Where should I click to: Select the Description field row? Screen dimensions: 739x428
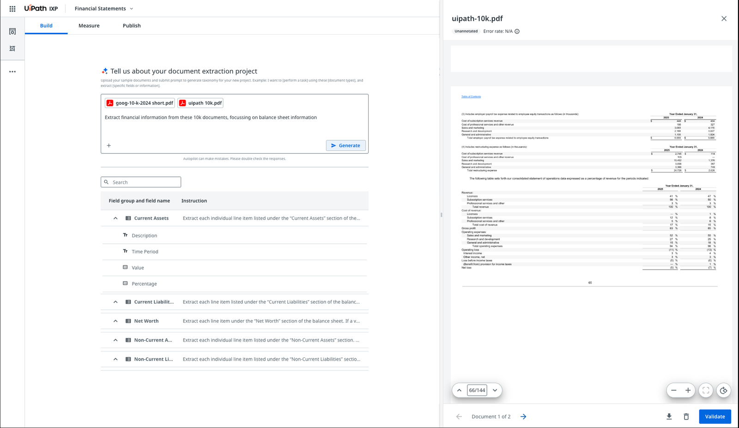coord(235,235)
